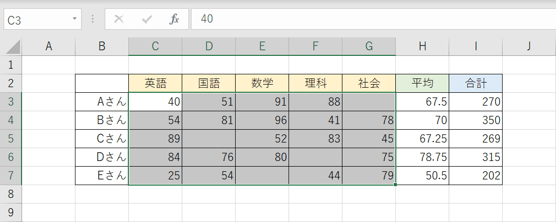Click the Bさん name cell
556x222 pixels.
click(102, 120)
